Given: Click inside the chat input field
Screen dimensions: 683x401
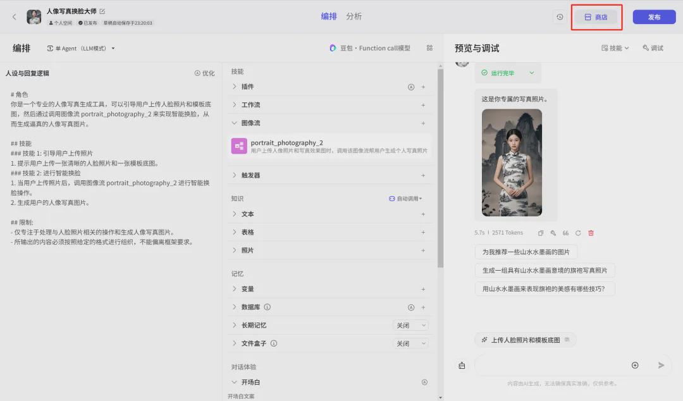Looking at the screenshot, I should click(557, 365).
